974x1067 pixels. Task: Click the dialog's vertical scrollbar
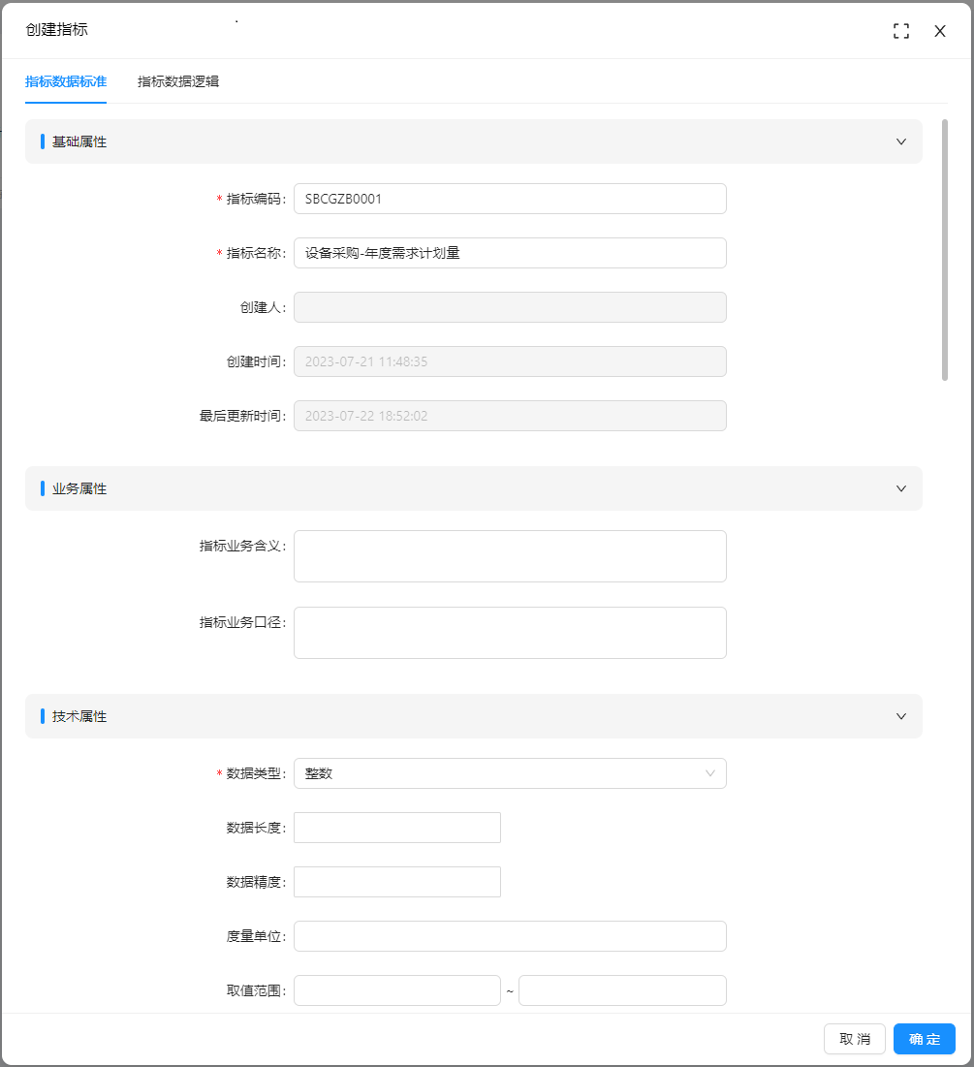tap(945, 250)
